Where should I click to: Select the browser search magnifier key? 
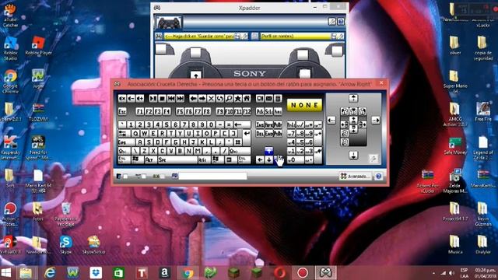(229, 99)
